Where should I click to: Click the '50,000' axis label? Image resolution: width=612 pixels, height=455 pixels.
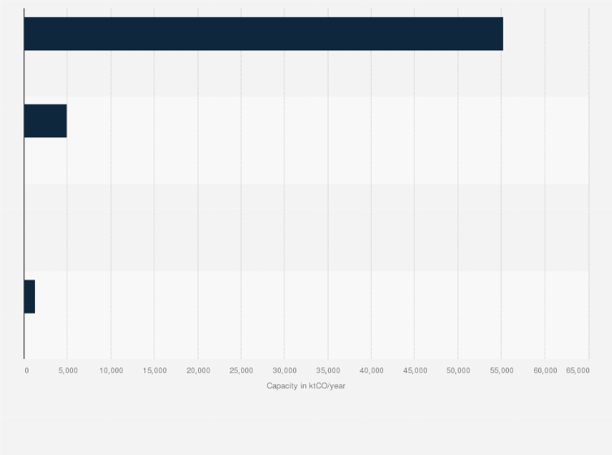[x=459, y=370]
